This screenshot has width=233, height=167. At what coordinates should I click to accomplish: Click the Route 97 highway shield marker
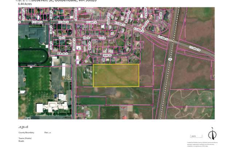point(170,59)
